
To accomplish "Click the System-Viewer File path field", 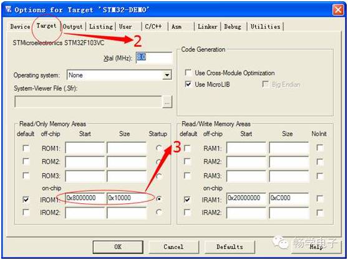I will click(x=89, y=102).
